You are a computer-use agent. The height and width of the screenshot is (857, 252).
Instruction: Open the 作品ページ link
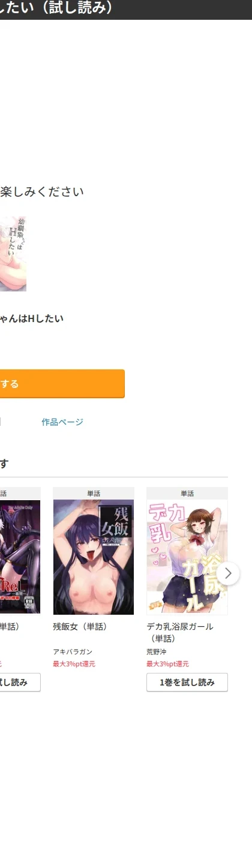coord(62,422)
